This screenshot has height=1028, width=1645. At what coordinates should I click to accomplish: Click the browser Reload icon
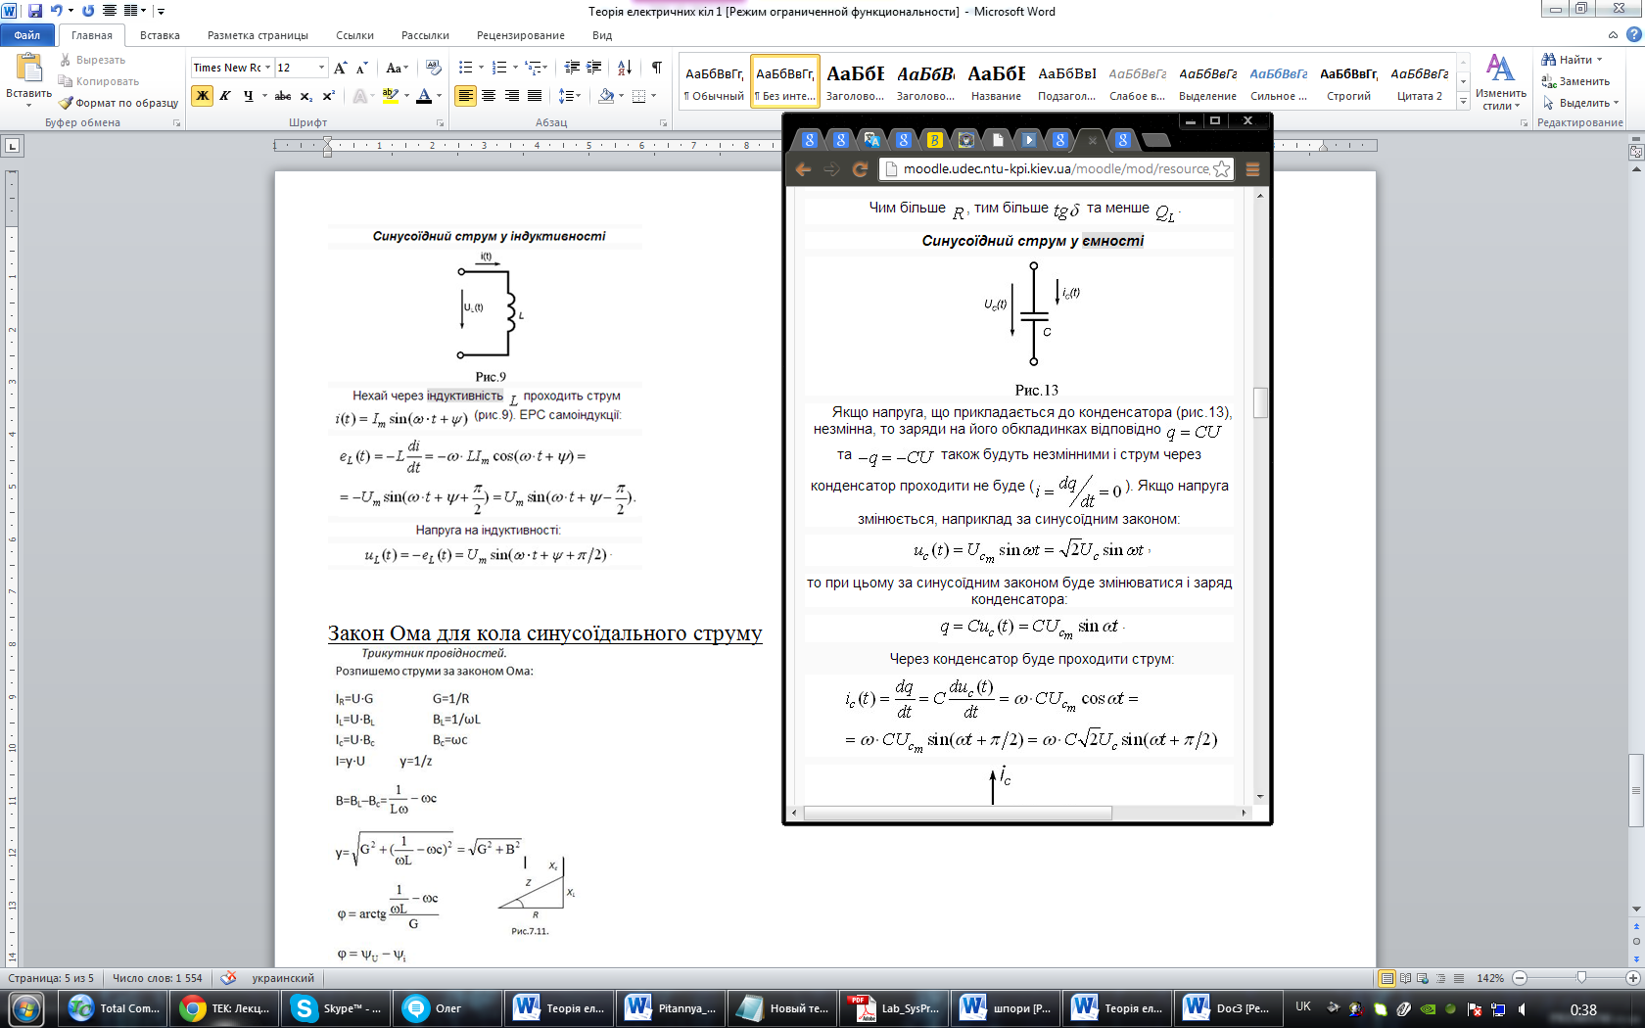click(x=860, y=169)
